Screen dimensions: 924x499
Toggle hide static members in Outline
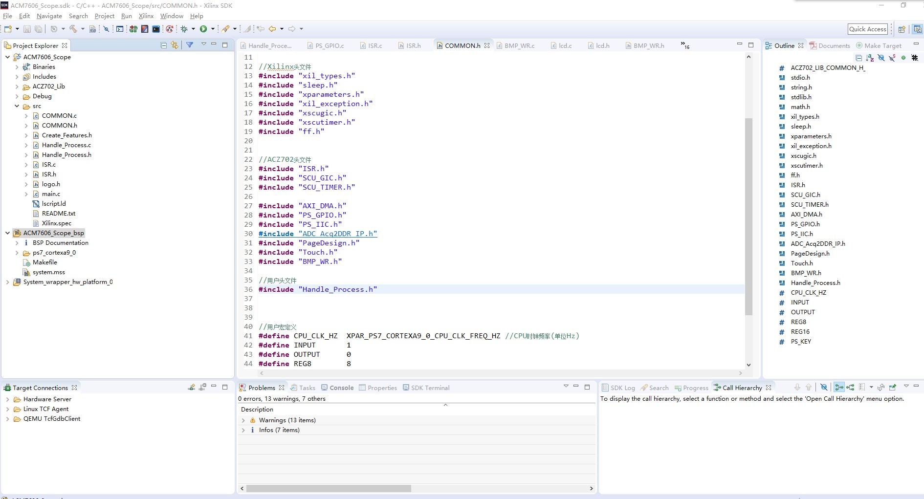[x=892, y=58]
